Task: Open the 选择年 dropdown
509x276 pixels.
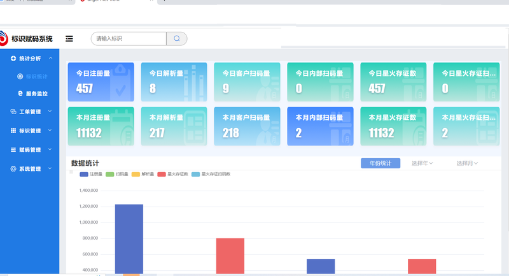Action: [x=422, y=163]
